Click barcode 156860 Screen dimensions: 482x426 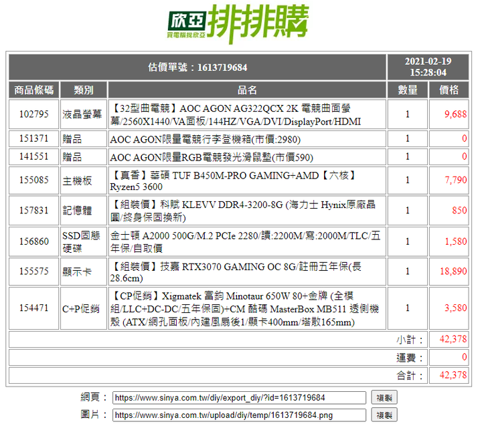coord(34,241)
